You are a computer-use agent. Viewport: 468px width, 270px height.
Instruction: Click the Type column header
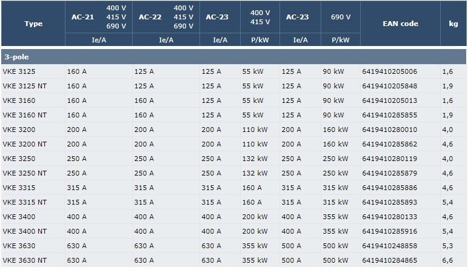[x=33, y=24]
